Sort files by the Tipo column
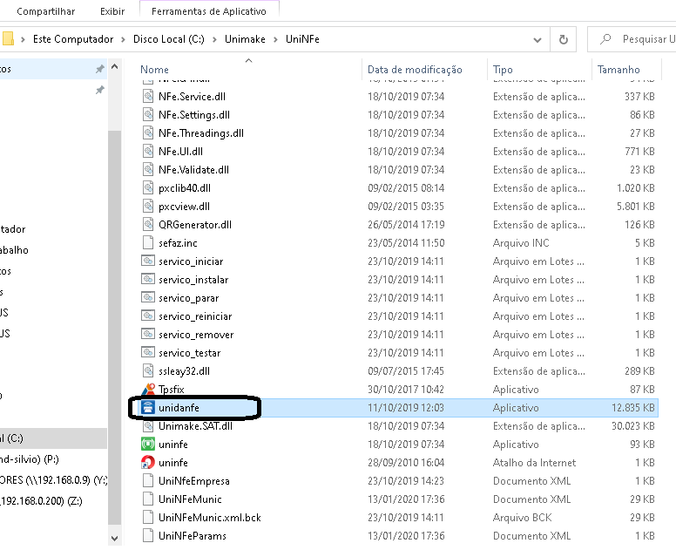 (x=503, y=70)
